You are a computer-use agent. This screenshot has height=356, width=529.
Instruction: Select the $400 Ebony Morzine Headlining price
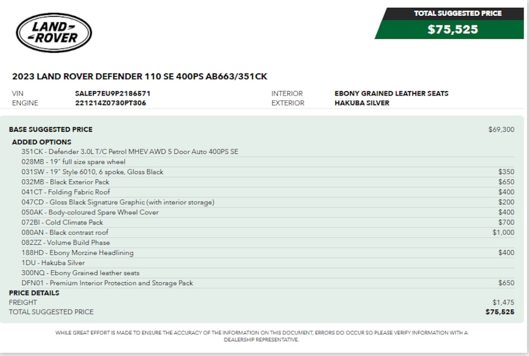point(506,253)
